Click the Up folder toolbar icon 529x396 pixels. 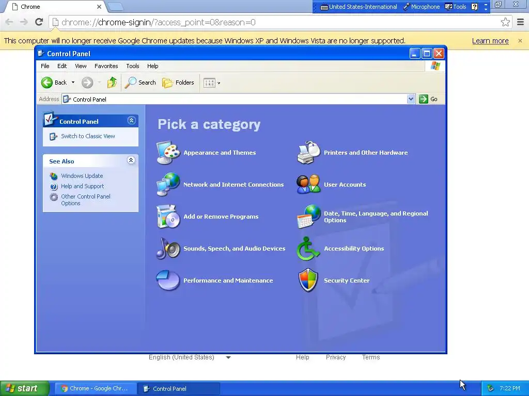pos(112,82)
